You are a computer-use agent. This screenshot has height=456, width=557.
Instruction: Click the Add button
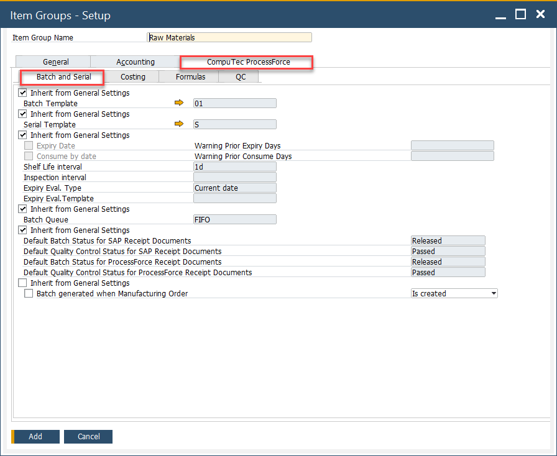(x=35, y=437)
